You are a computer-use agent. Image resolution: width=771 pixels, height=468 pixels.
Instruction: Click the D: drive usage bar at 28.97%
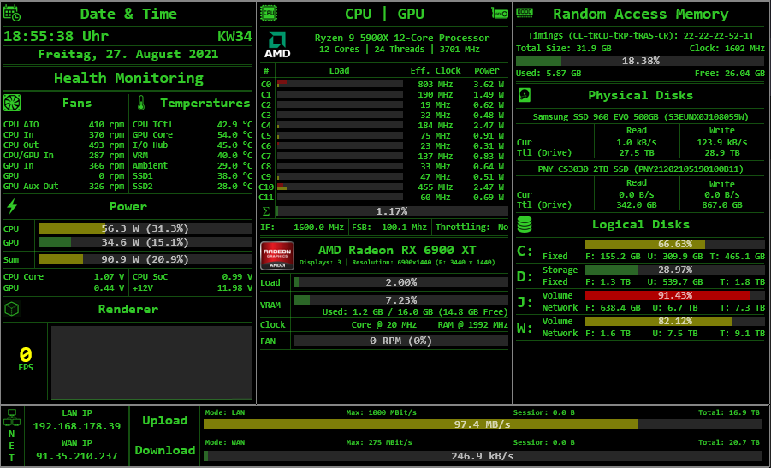tap(675, 270)
